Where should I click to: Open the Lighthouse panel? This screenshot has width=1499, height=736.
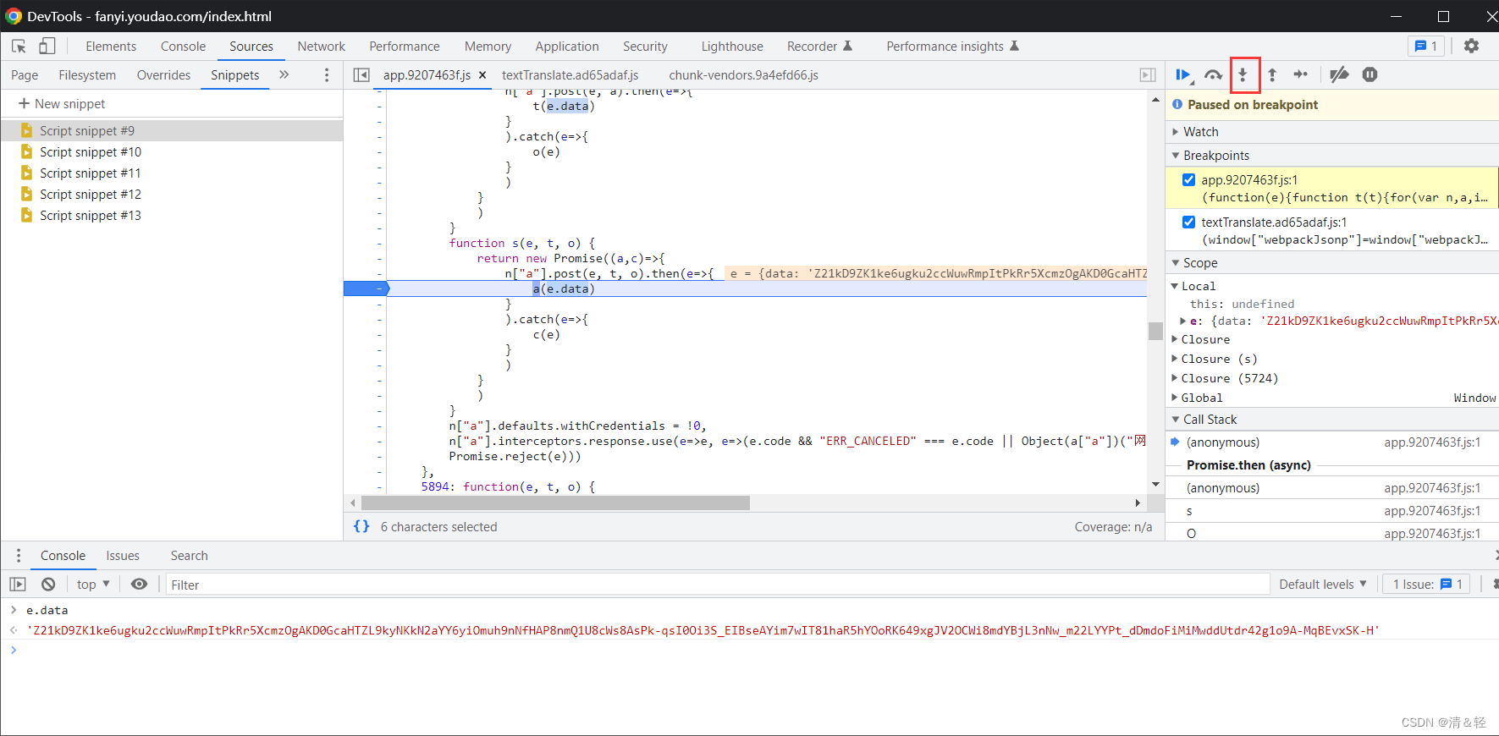[732, 47]
